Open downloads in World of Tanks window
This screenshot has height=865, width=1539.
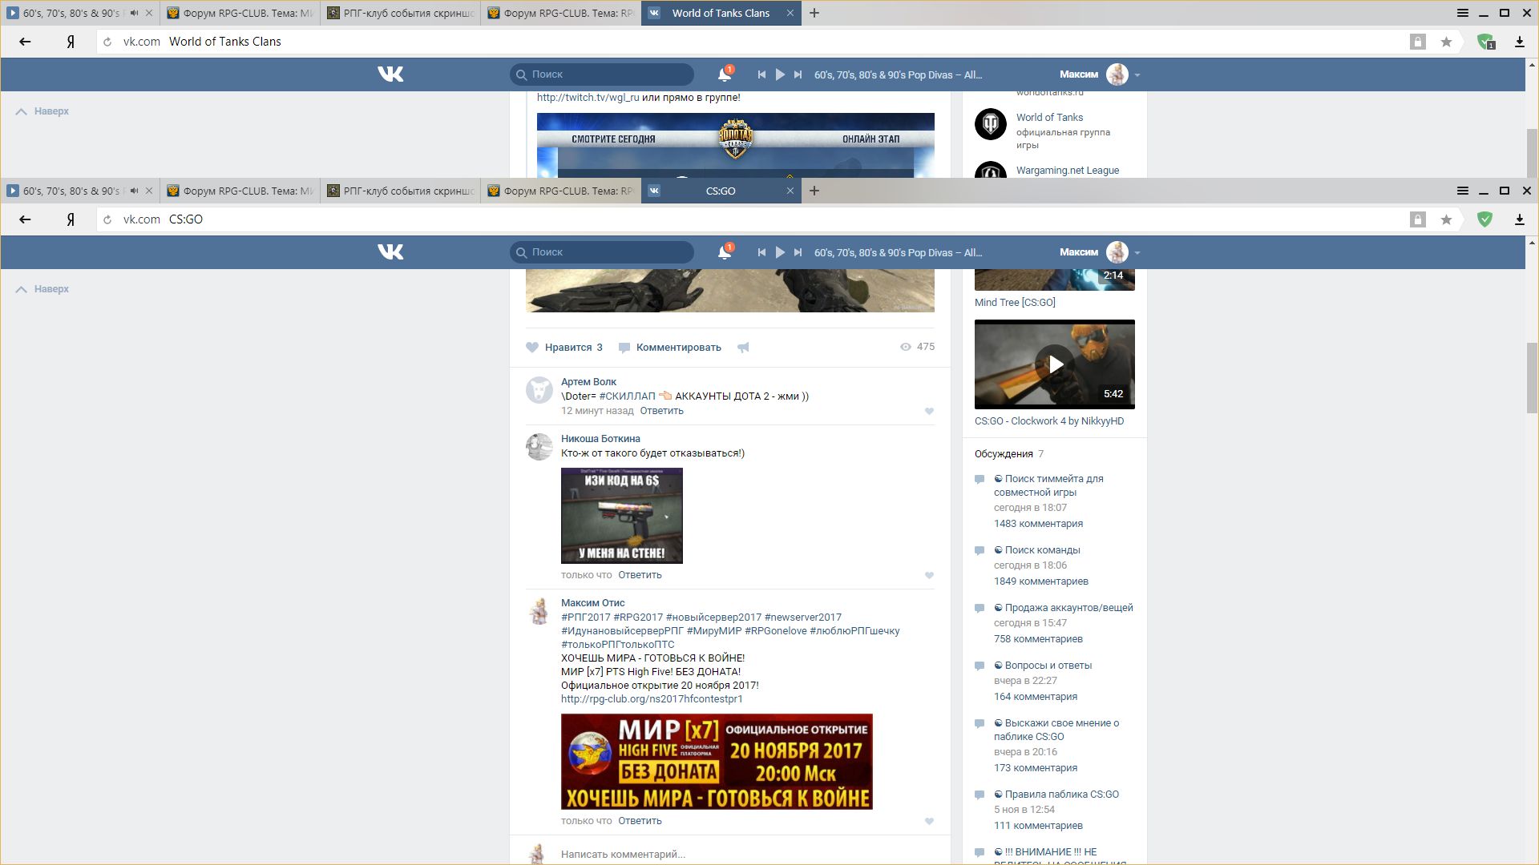pos(1519,42)
